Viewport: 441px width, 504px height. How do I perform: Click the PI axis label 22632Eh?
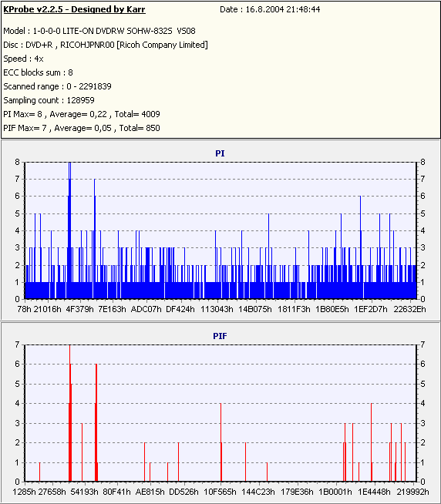pos(409,309)
